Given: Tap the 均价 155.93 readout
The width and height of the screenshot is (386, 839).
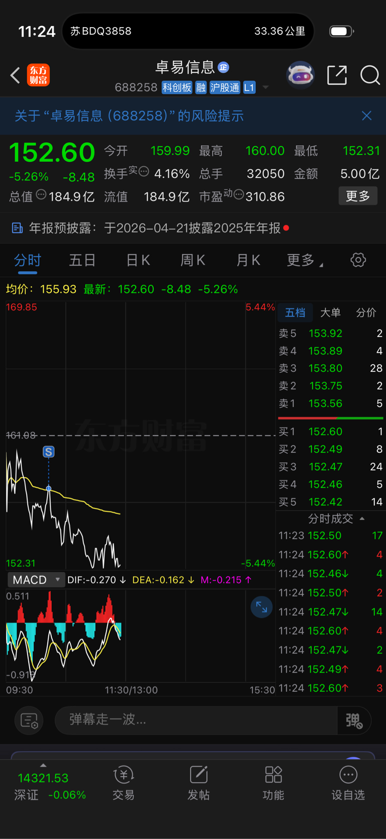Looking at the screenshot, I should click(x=41, y=289).
